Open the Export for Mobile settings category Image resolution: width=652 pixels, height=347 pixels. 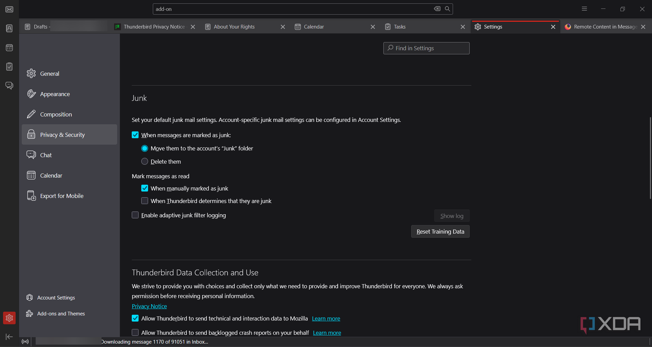[x=69, y=196]
